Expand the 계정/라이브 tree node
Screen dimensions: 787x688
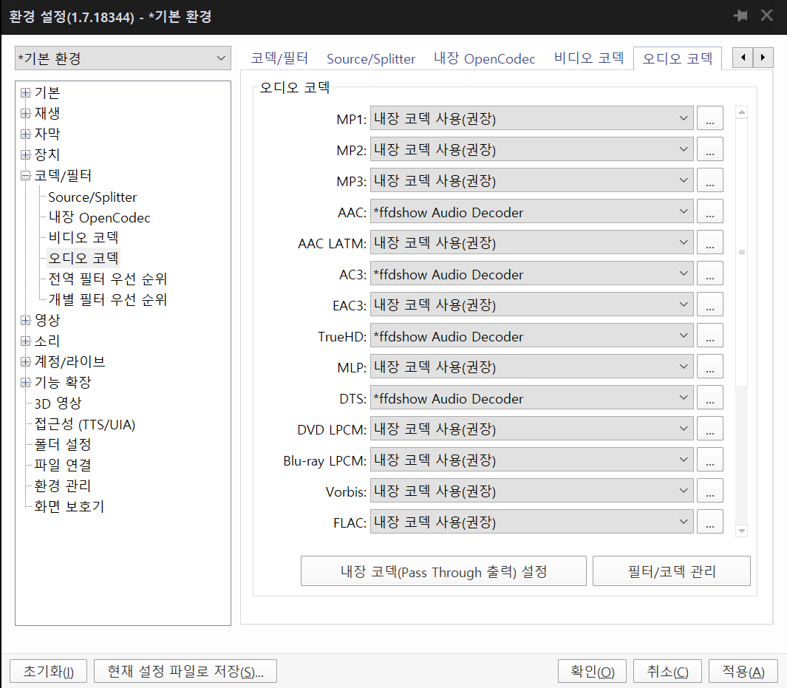coord(26,361)
